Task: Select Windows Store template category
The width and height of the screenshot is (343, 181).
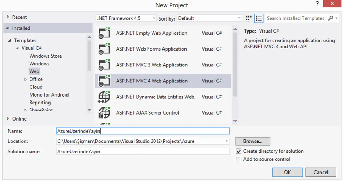Action: (x=46, y=56)
